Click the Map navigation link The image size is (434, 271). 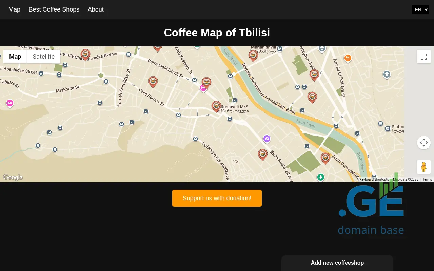pos(14,9)
